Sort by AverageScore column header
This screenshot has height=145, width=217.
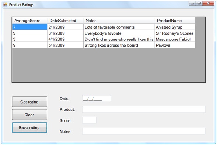coord(30,21)
